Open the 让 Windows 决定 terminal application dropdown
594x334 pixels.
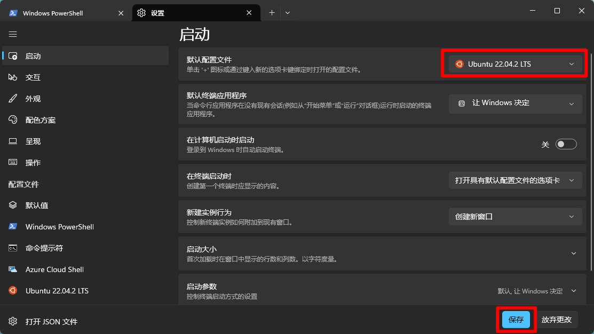tap(515, 104)
